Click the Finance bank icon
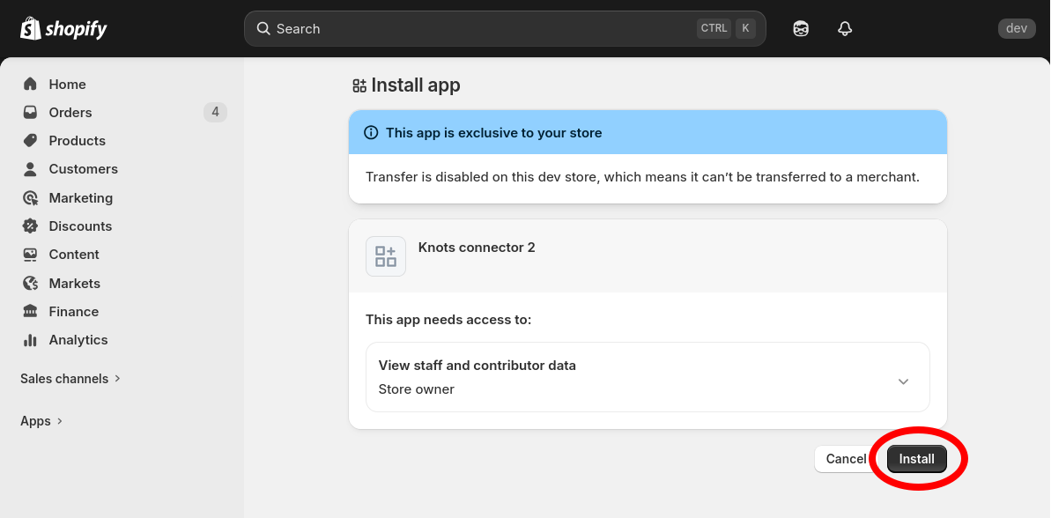Screen dimensions: 1051x518 (x=30, y=311)
